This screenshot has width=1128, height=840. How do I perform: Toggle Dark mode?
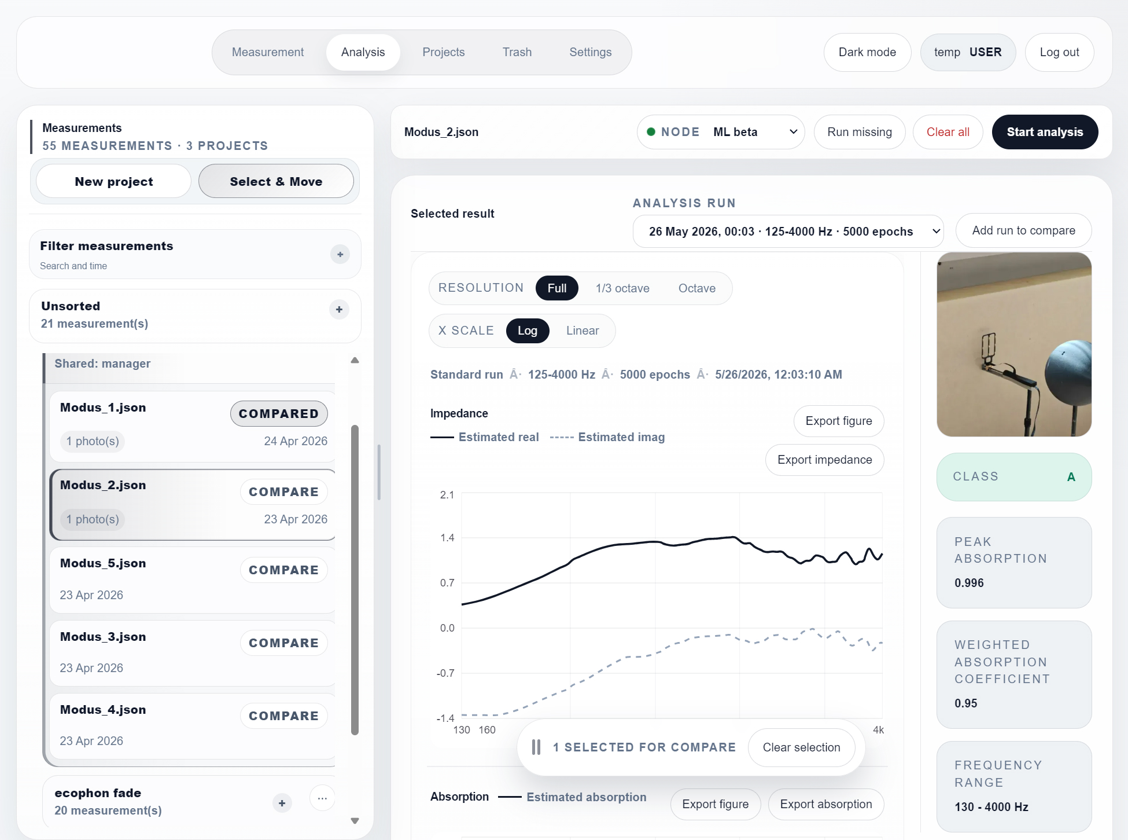click(867, 52)
